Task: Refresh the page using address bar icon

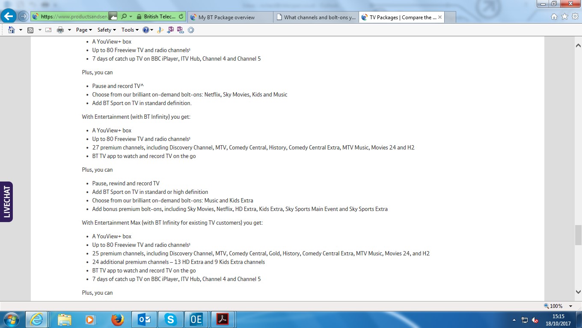Action: point(181,17)
